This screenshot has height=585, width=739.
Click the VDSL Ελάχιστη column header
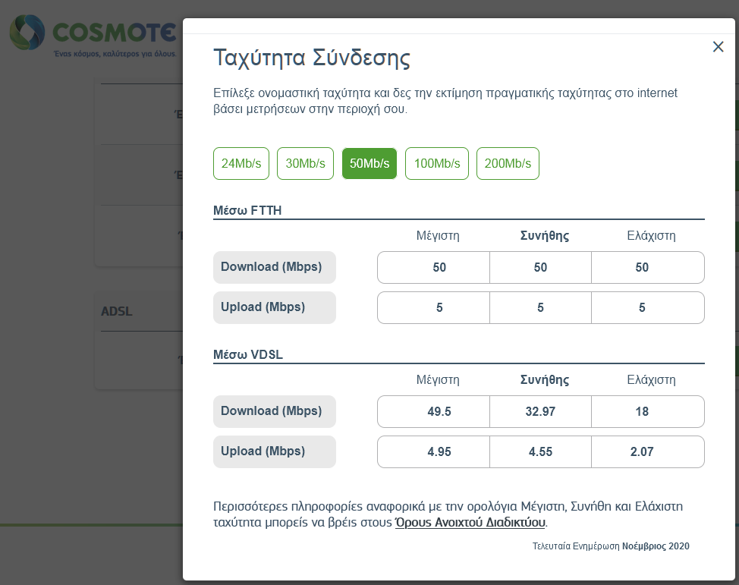click(651, 380)
